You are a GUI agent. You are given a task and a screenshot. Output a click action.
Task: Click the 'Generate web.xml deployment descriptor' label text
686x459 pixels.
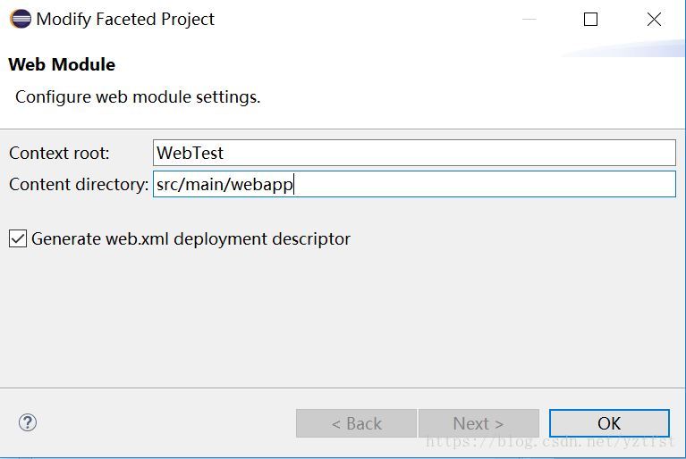[191, 239]
